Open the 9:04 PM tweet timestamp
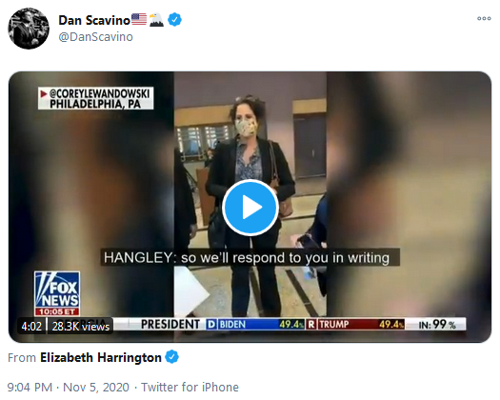500x400 pixels. 30,388
